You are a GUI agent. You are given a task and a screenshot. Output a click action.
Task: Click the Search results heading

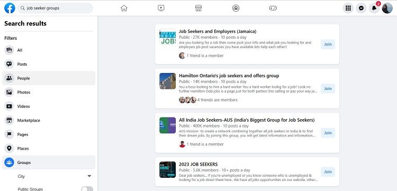tap(25, 23)
